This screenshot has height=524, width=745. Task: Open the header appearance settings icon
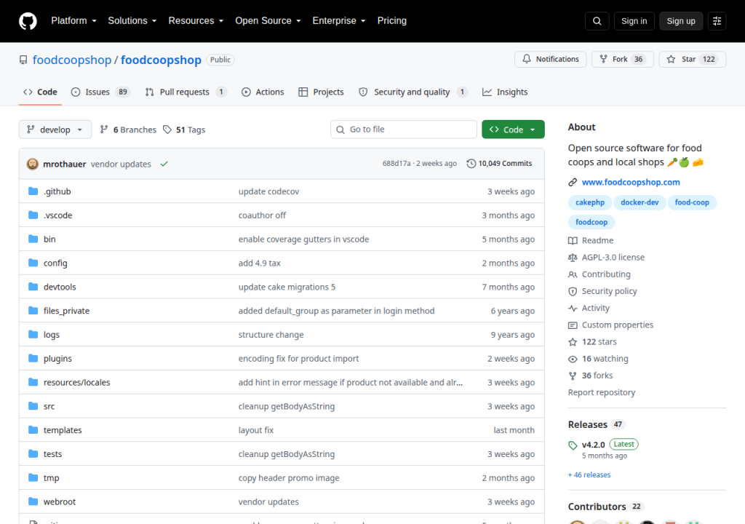(x=717, y=21)
